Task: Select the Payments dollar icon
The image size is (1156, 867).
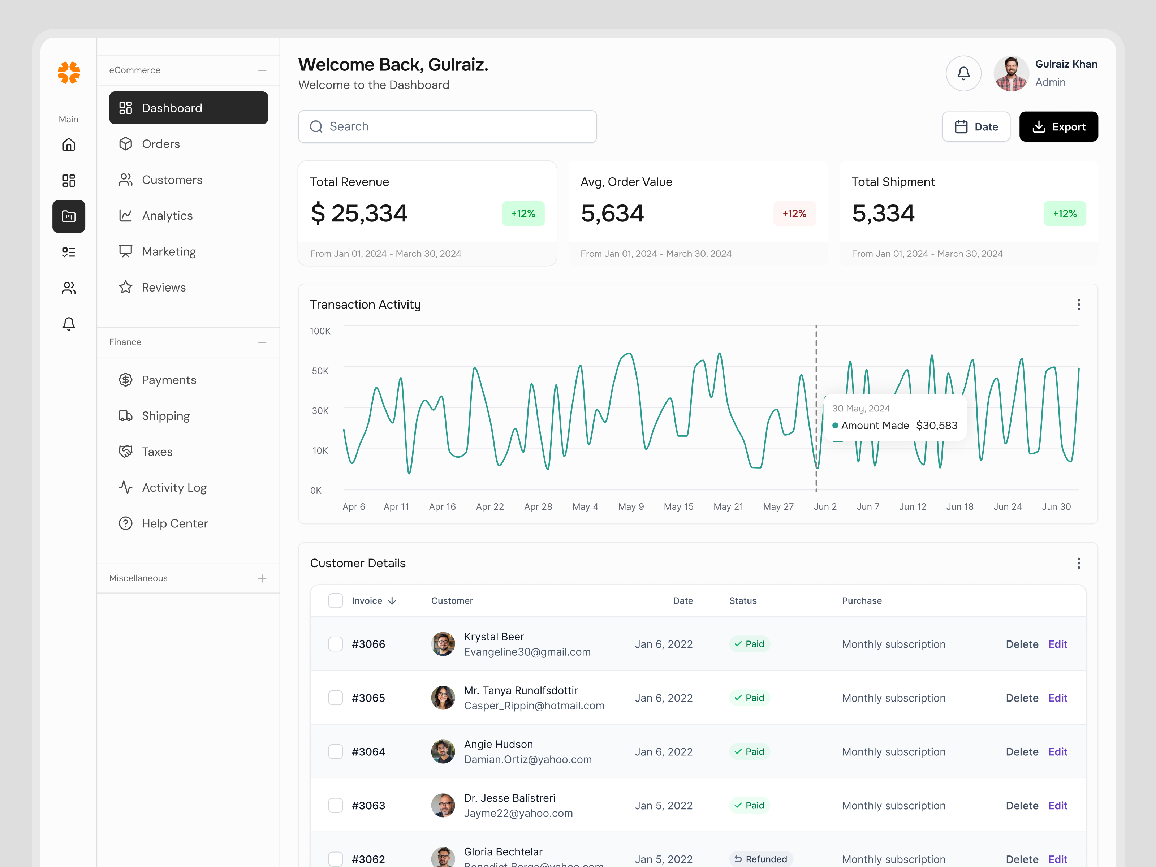Action: pyautogui.click(x=125, y=380)
